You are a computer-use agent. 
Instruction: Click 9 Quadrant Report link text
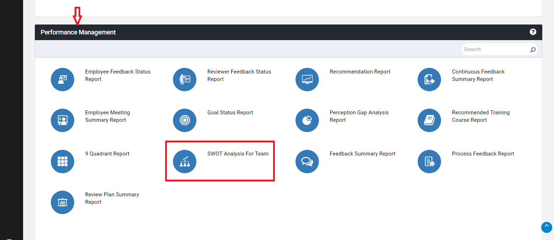107,154
